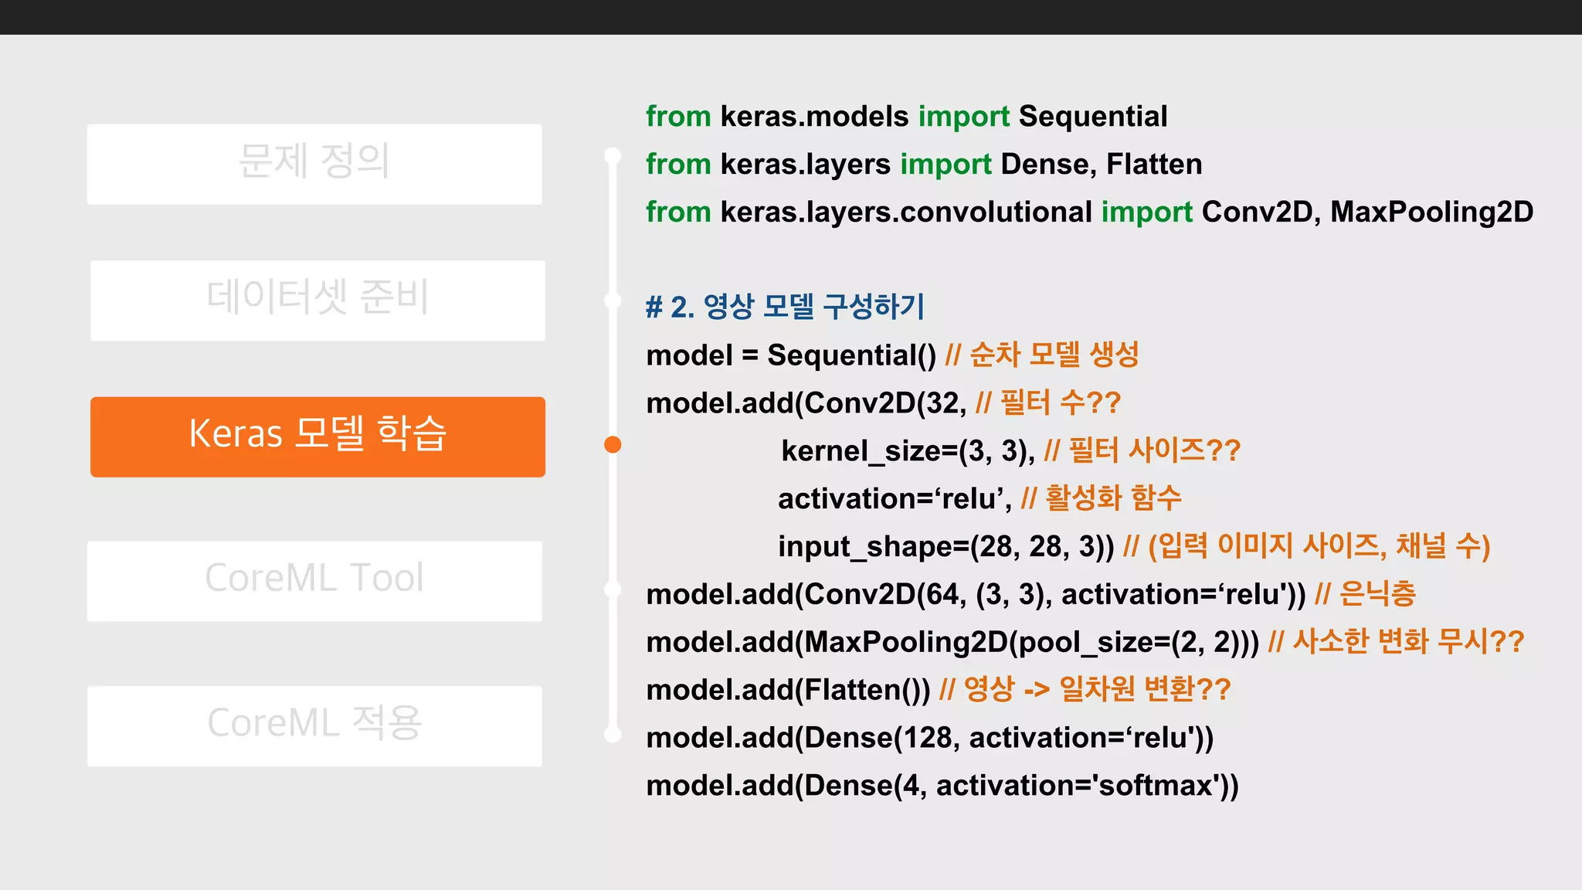Click 'model.add(Flatten())' code
Image resolution: width=1582 pixels, height=890 pixels.
point(788,690)
